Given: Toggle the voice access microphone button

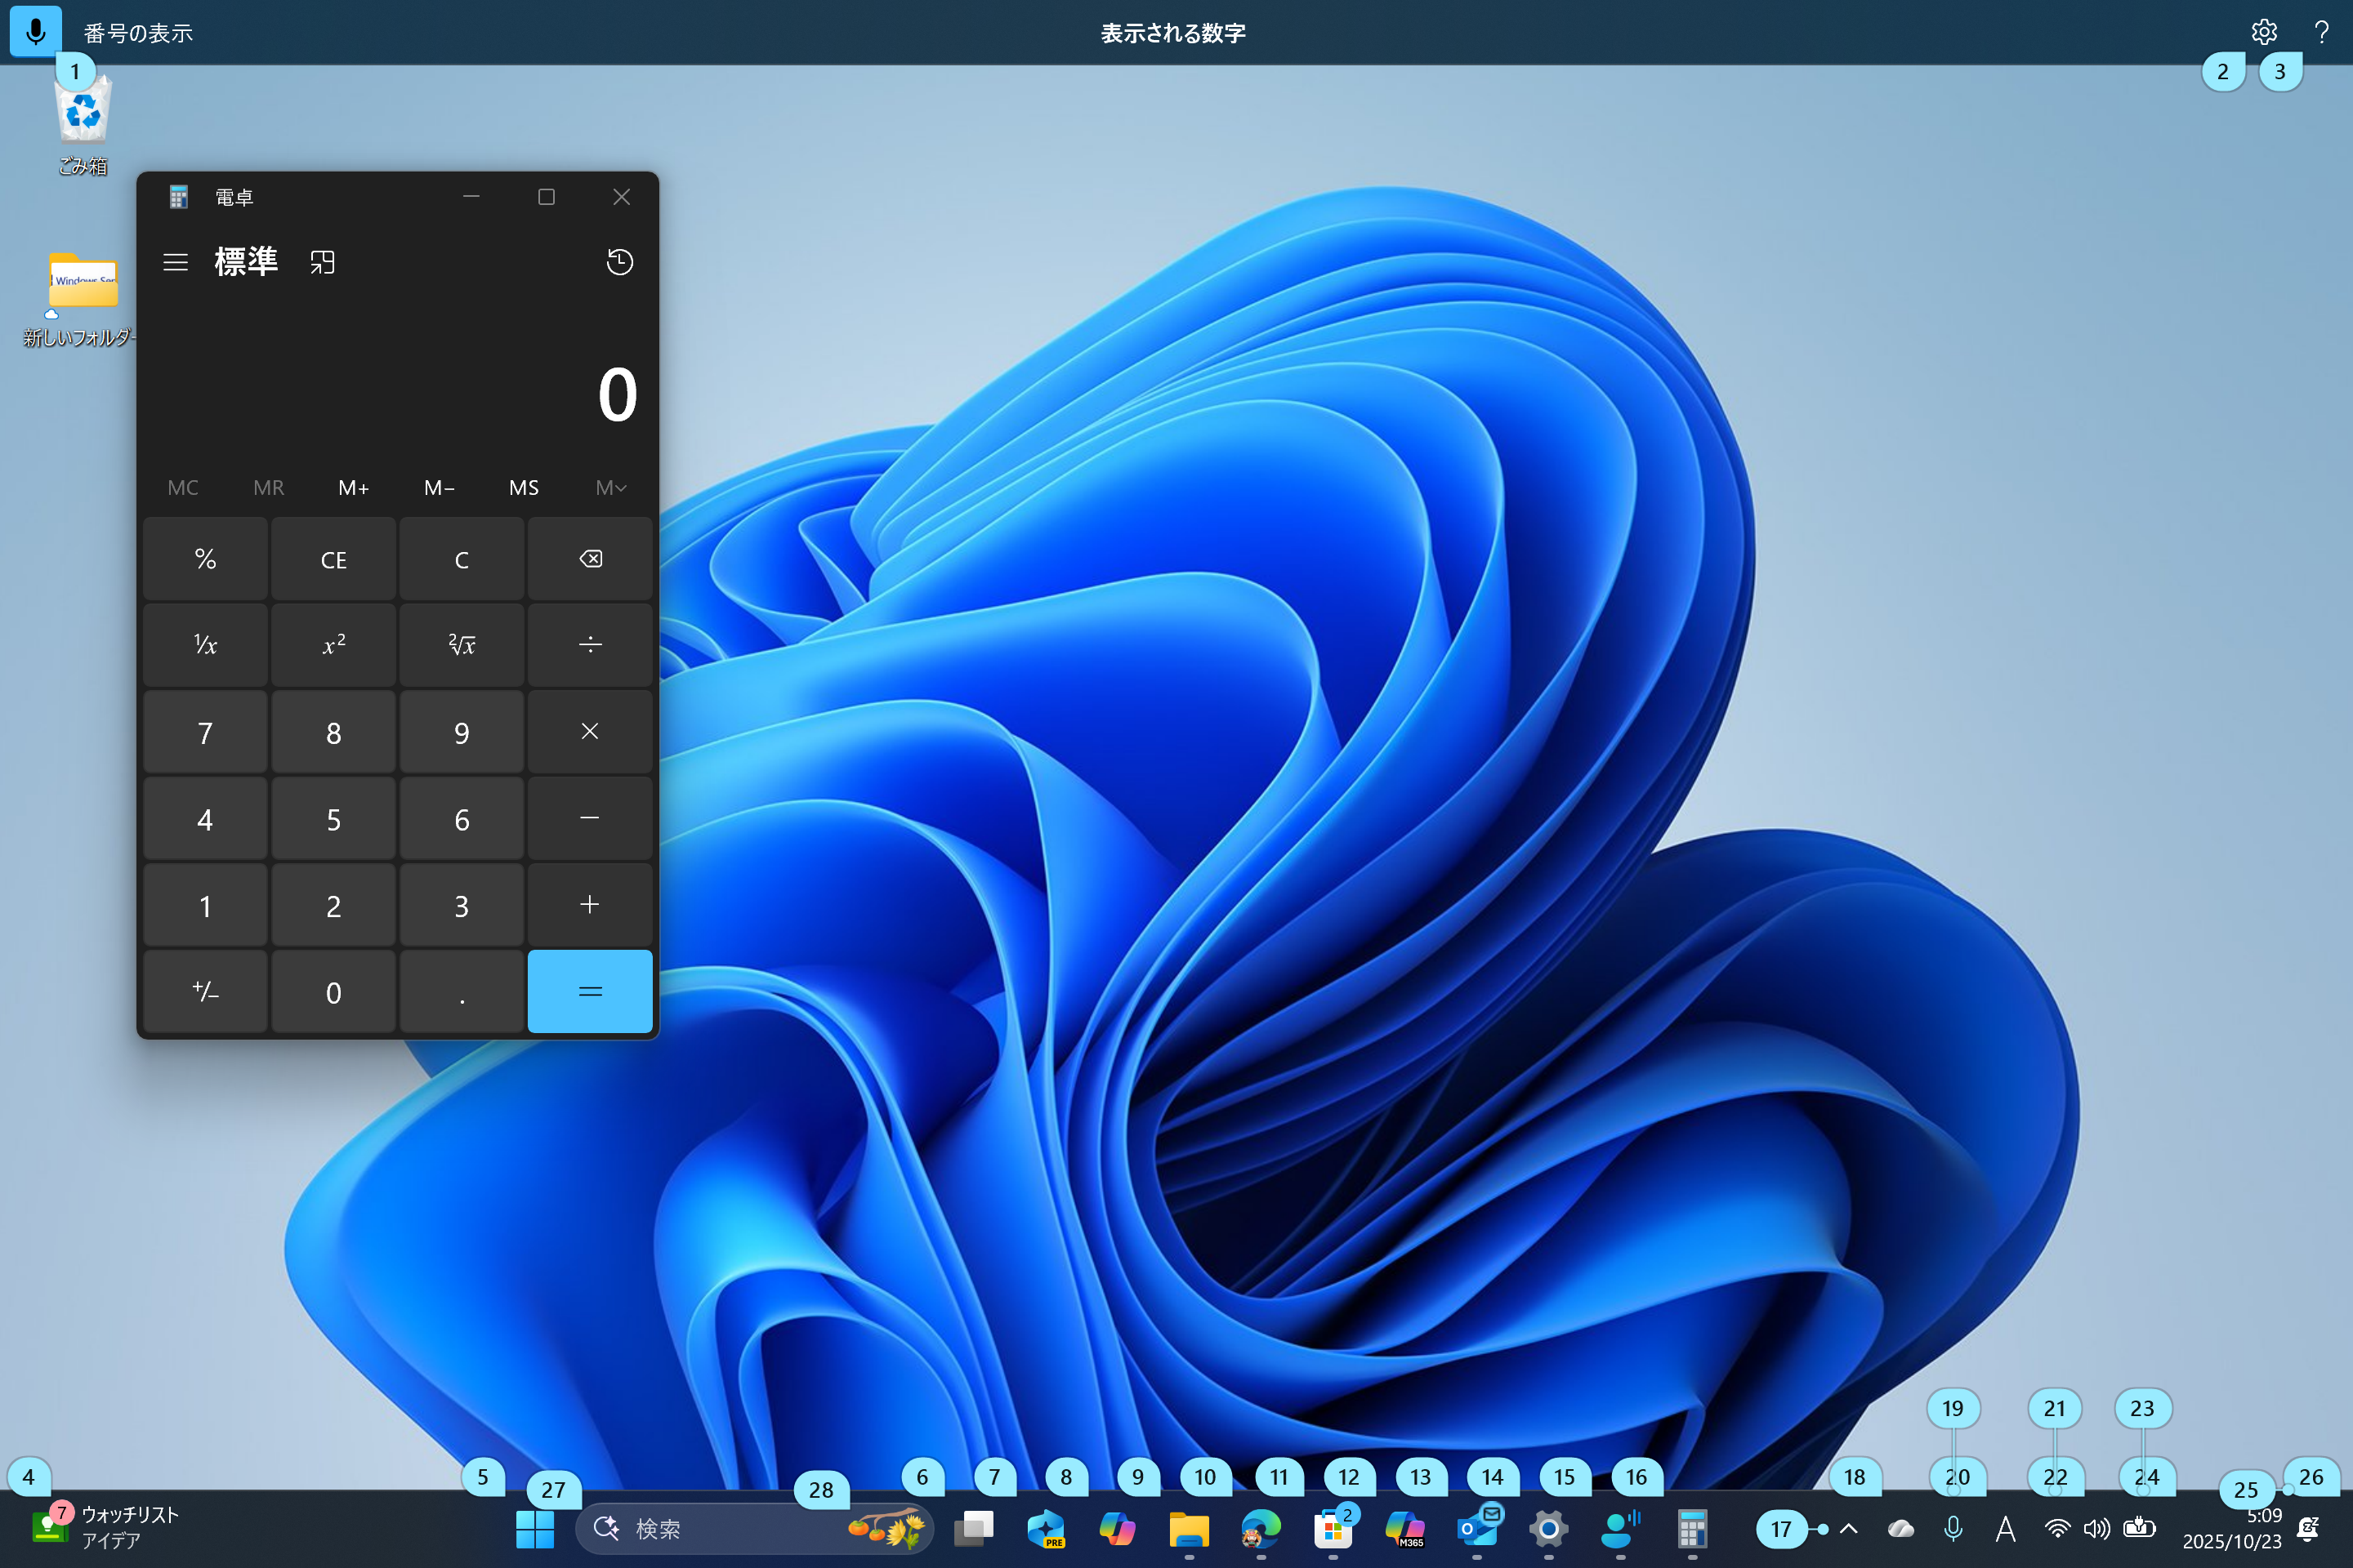Looking at the screenshot, I should (35, 32).
